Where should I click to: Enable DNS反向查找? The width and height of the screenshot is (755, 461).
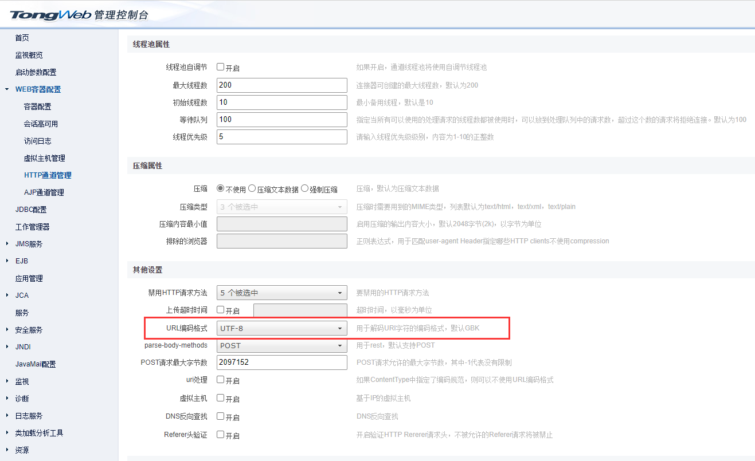click(220, 416)
